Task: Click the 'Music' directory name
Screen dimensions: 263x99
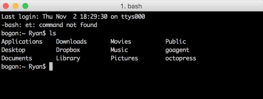Action: point(119,50)
